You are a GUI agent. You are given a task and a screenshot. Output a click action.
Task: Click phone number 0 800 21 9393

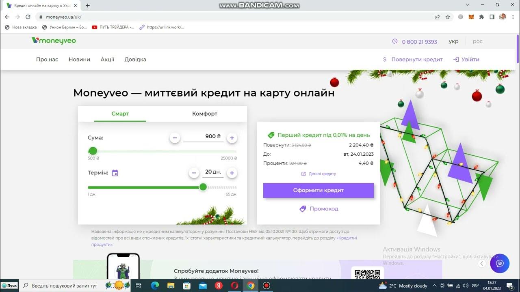click(x=420, y=42)
